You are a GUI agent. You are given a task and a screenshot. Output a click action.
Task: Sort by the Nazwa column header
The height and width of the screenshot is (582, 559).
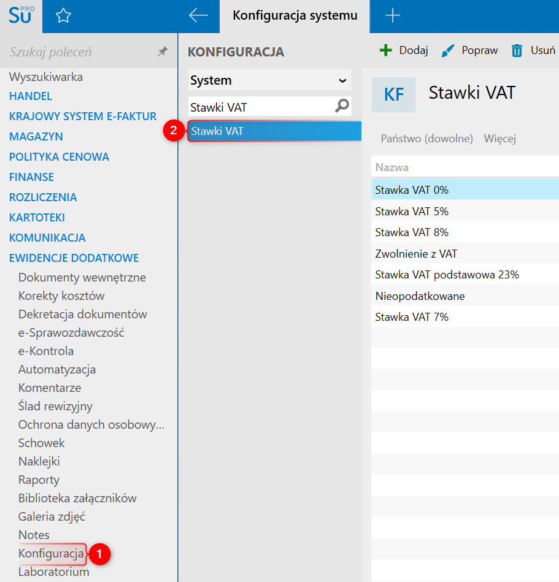pos(392,167)
